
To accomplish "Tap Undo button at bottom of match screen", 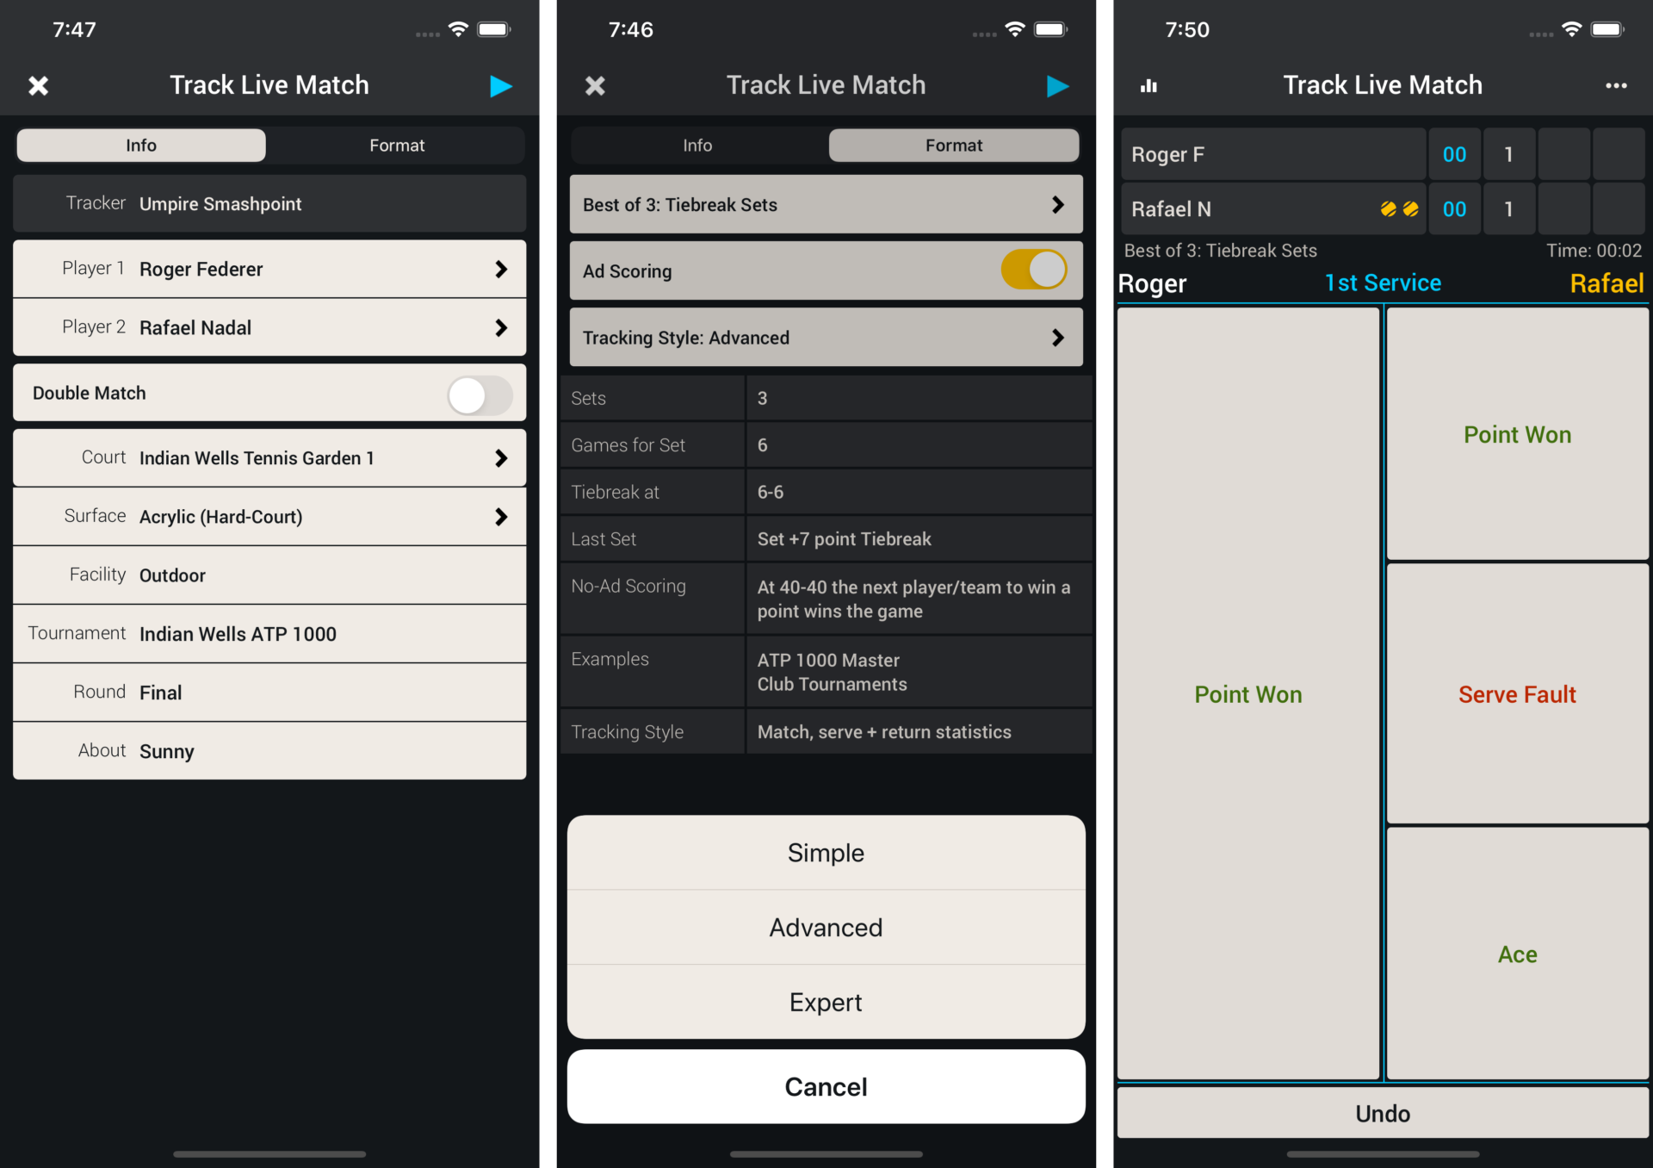I will pyautogui.click(x=1379, y=1111).
